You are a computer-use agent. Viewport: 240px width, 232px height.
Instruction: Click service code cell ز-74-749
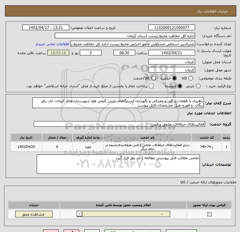coord(207,147)
